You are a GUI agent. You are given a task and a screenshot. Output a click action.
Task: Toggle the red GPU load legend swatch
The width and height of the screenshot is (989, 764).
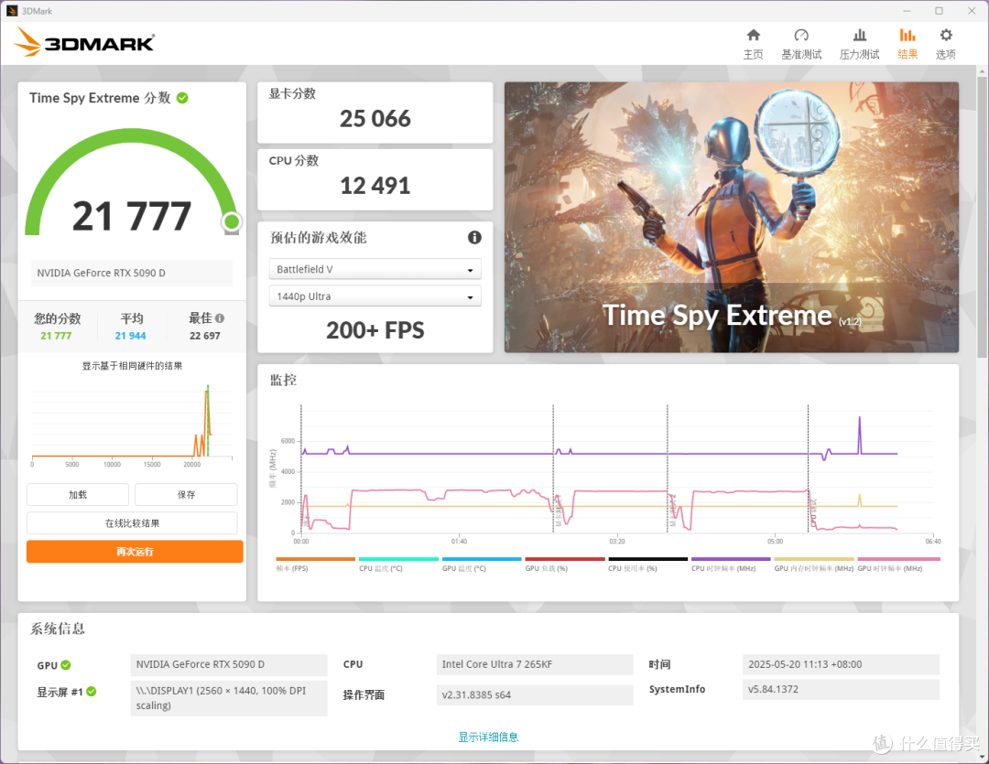564,559
